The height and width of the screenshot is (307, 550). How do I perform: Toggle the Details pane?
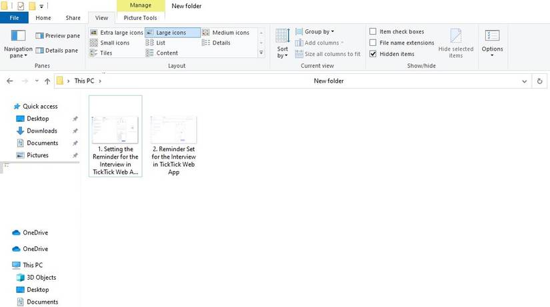tap(57, 51)
